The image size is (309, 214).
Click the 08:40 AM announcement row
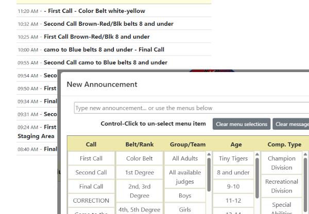(37, 149)
